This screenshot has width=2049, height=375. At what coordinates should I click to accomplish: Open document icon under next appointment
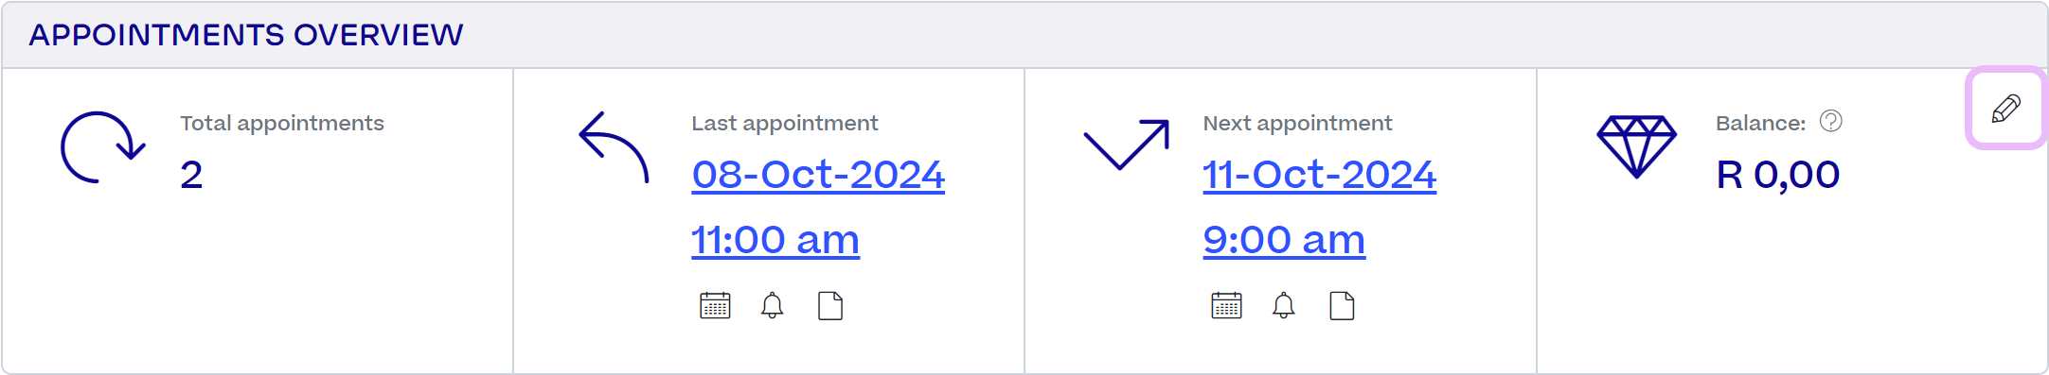click(1342, 306)
